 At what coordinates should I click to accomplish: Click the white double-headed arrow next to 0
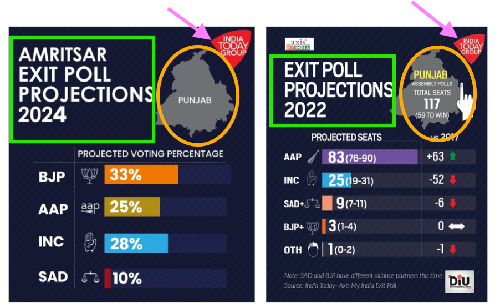456,227
